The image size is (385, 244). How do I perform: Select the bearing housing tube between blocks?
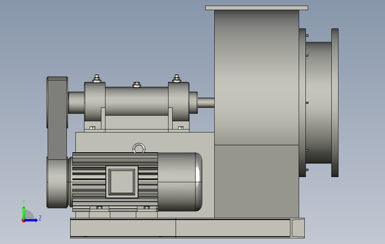(x=137, y=101)
